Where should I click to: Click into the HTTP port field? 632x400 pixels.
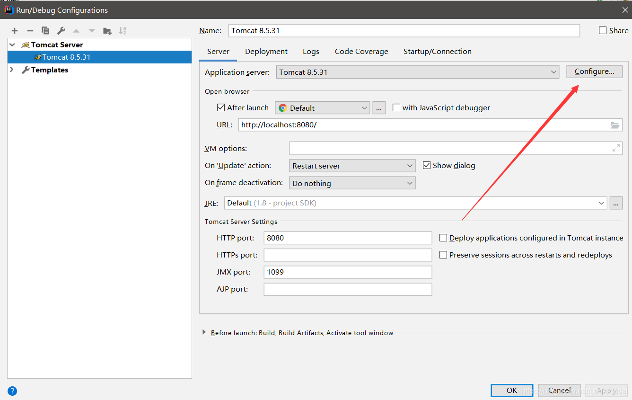348,238
